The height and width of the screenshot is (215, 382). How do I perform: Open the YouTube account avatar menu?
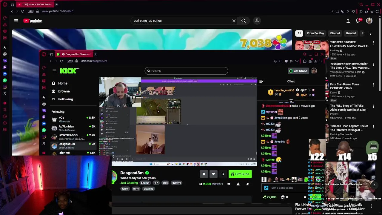point(369,21)
